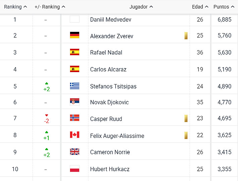The image size is (238, 181).
Task: Sort the table by Edad column
Action: [x=200, y=7]
